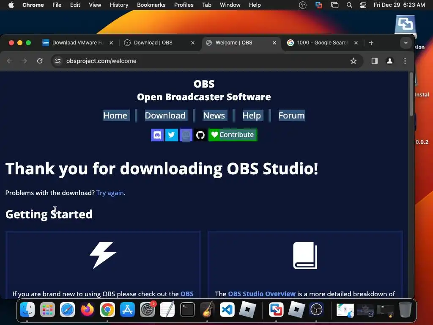433x325 pixels.
Task: Close the 1000 - Google Search tab
Action: pyautogui.click(x=356, y=43)
